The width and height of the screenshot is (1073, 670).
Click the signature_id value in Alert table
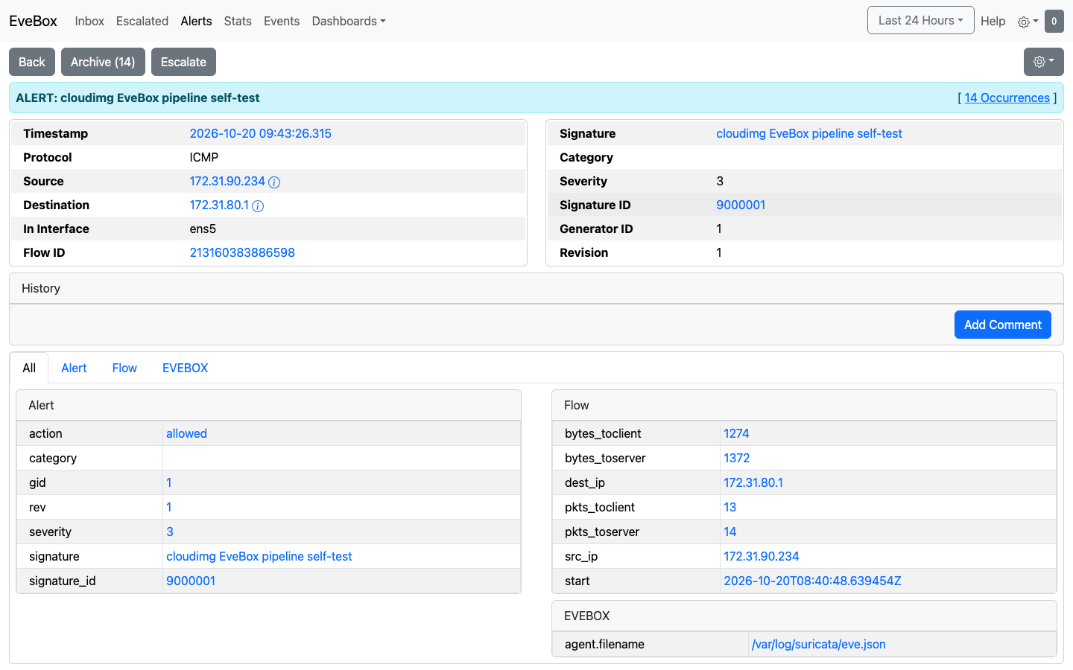coord(191,581)
